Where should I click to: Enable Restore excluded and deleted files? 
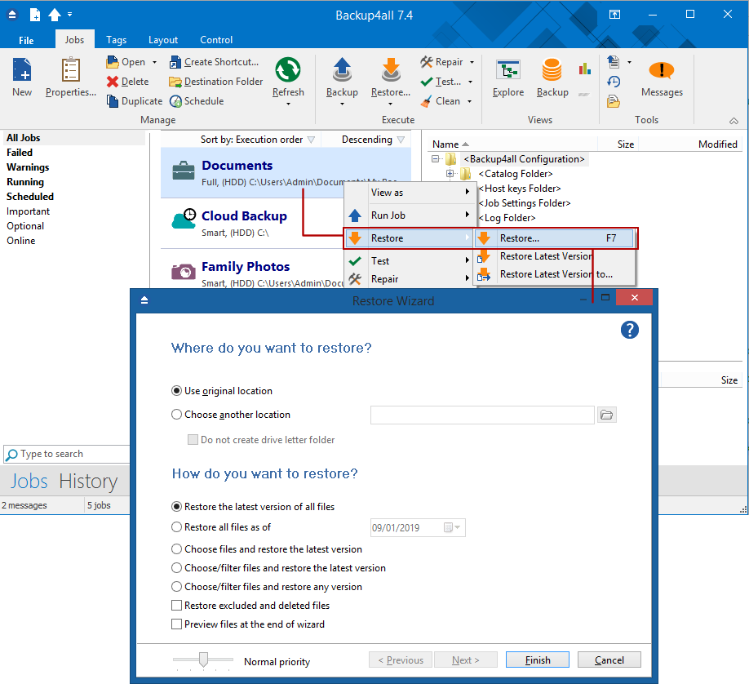[176, 605]
